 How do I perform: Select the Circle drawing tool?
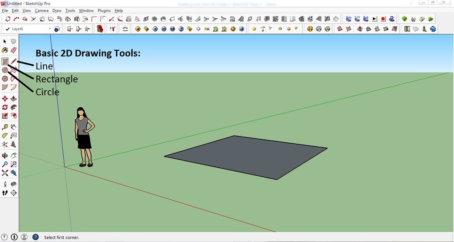click(x=5, y=70)
